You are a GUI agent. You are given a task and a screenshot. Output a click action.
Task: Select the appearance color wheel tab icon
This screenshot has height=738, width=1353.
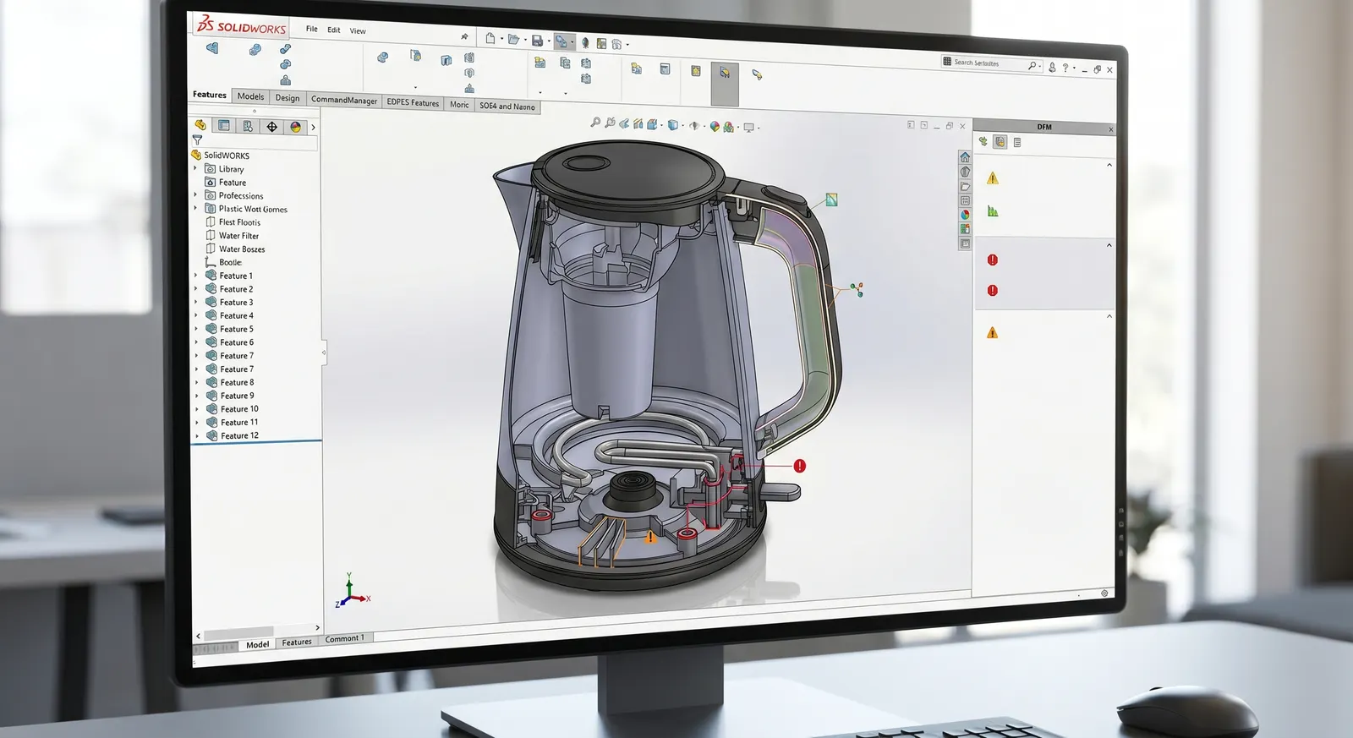point(295,127)
